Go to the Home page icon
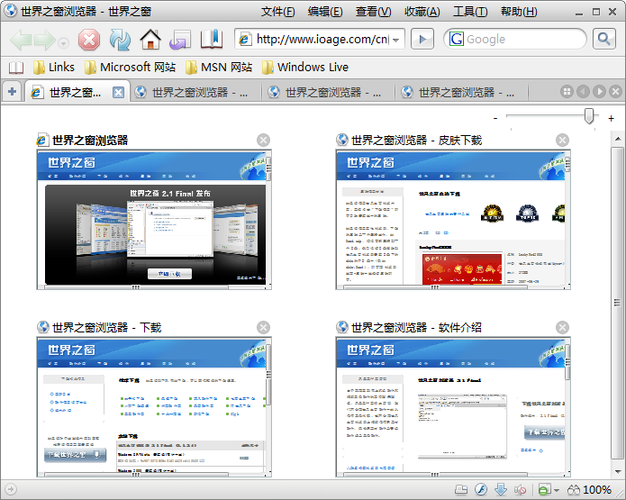626x500 pixels. click(150, 40)
